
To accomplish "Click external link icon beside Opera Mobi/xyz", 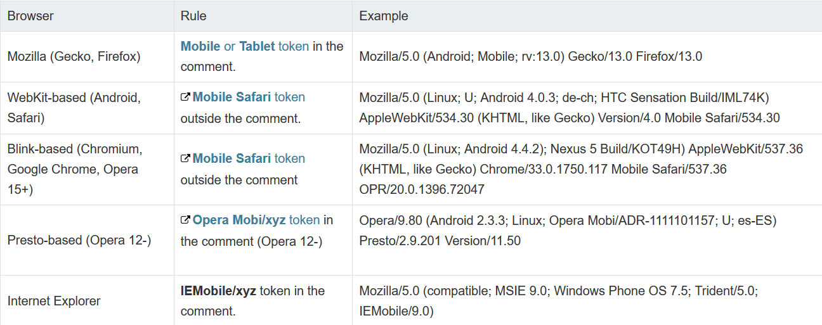I will point(185,220).
